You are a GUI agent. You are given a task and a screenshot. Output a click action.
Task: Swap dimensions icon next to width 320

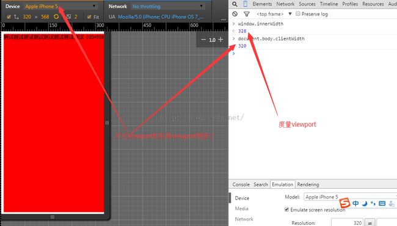(x=16, y=16)
